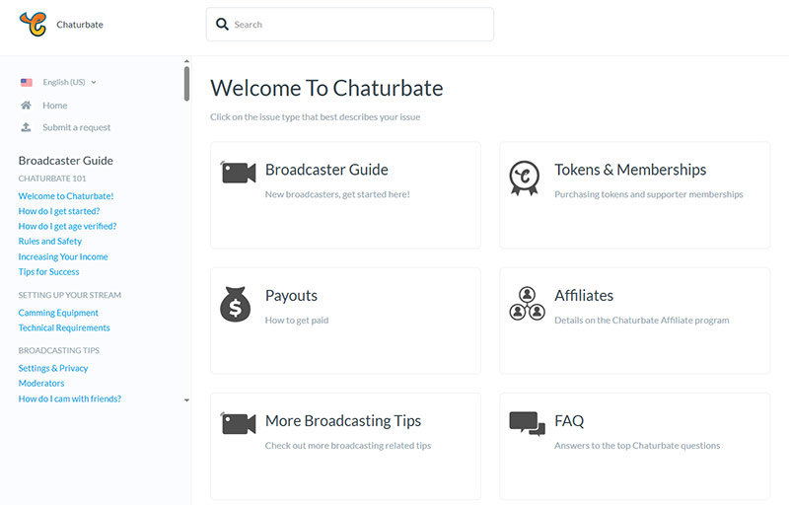This screenshot has height=505, width=789.
Task: Click the sidebar scroll down arrow
Action: 186,400
